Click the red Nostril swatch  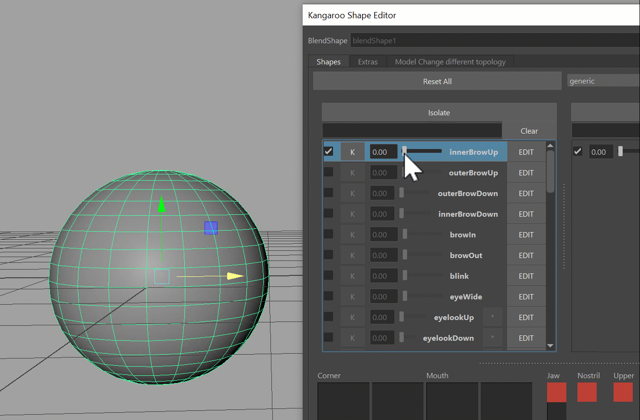[x=587, y=392]
